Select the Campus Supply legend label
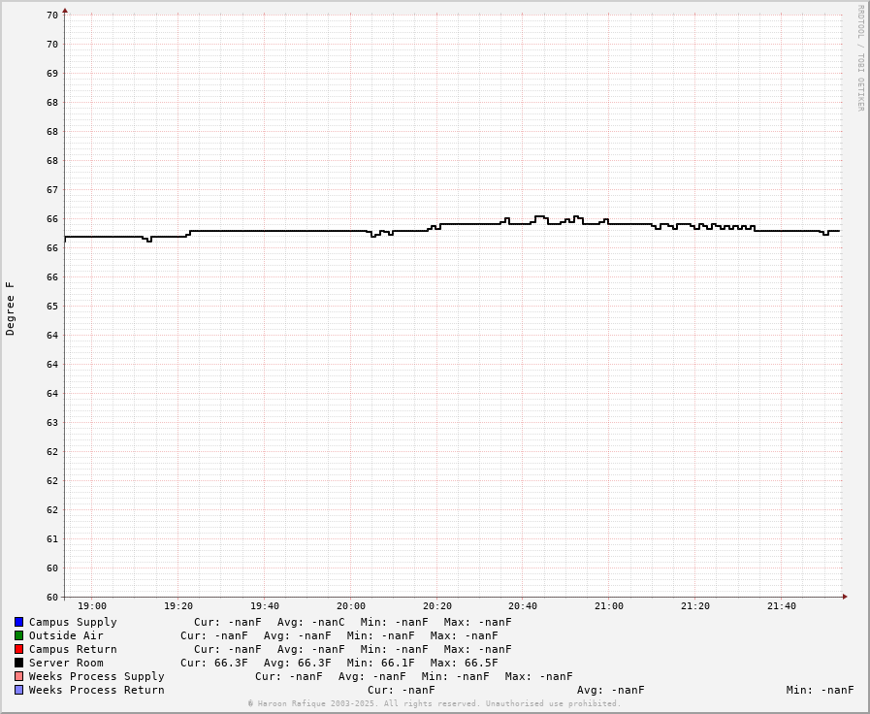870x714 pixels. coord(73,622)
